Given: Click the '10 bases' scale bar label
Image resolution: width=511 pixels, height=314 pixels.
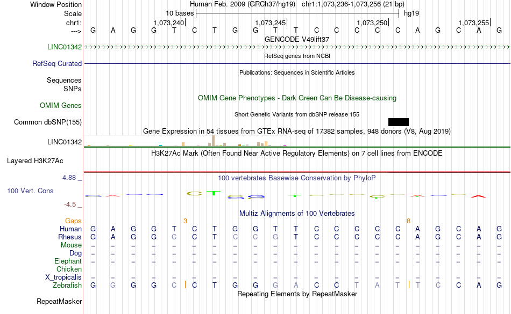Looking at the screenshot, I should click(x=180, y=13).
